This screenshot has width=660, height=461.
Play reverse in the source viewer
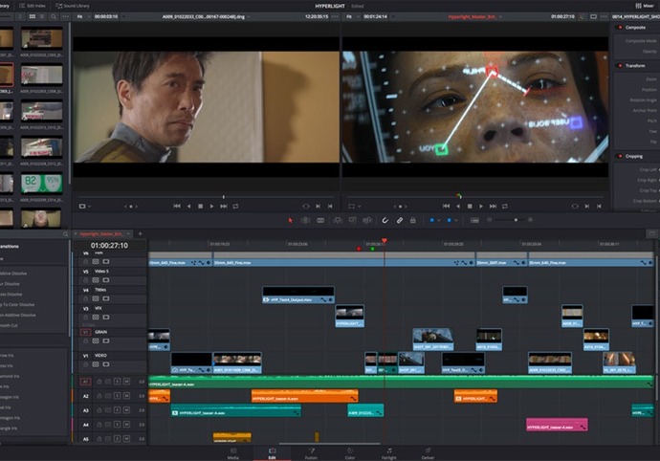pos(188,207)
